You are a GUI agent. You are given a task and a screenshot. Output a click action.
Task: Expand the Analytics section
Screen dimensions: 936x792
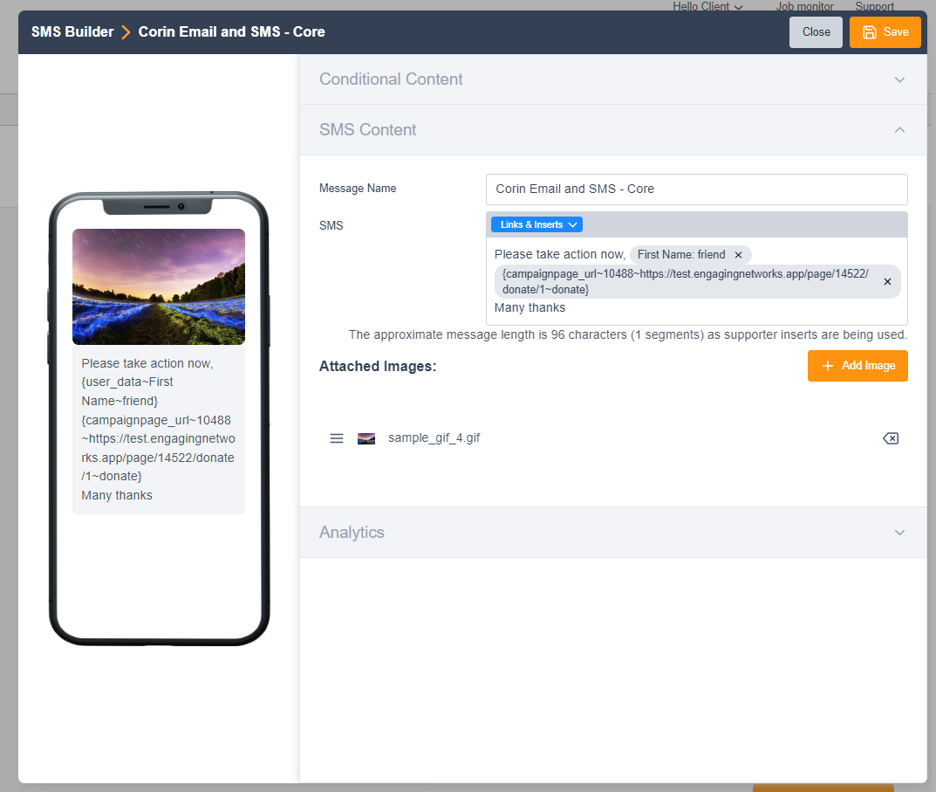[899, 533]
